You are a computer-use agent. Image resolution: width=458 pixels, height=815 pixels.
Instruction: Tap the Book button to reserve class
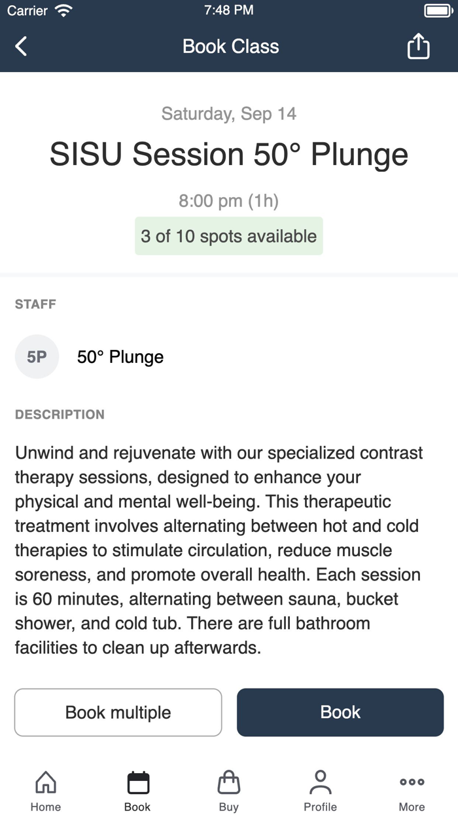(x=340, y=712)
